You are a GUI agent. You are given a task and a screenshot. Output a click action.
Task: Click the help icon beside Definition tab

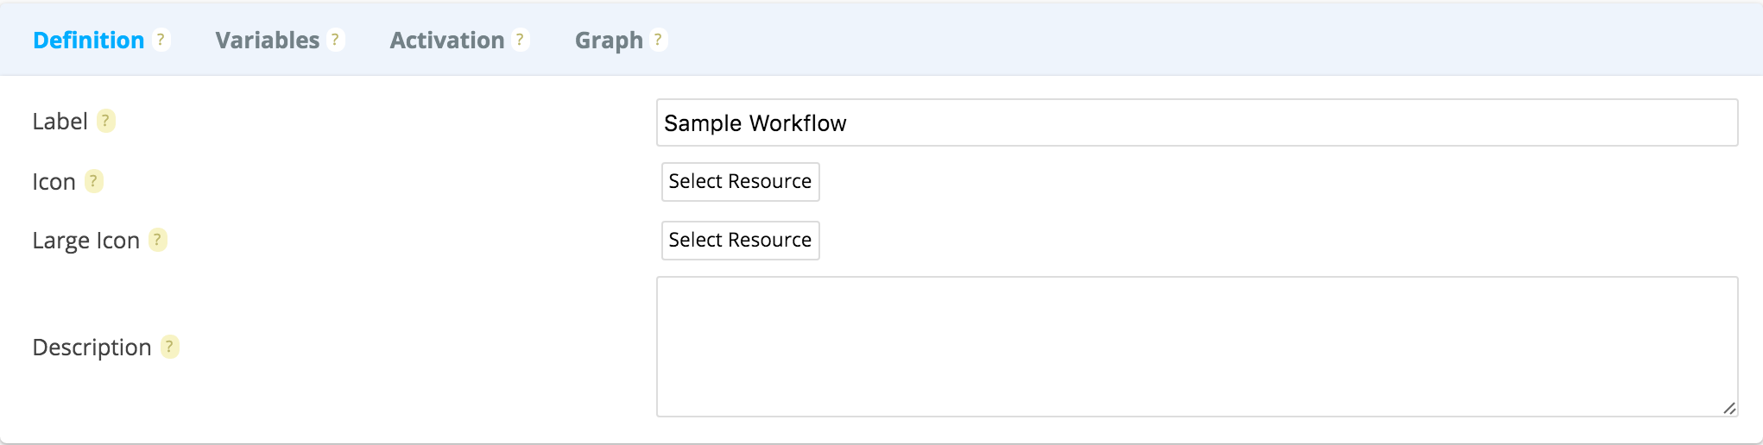click(x=161, y=40)
